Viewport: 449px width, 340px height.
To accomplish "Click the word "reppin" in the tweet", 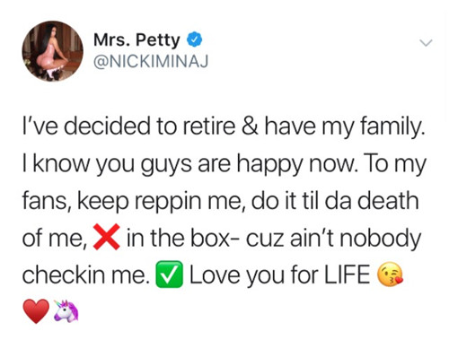I will pos(167,203).
